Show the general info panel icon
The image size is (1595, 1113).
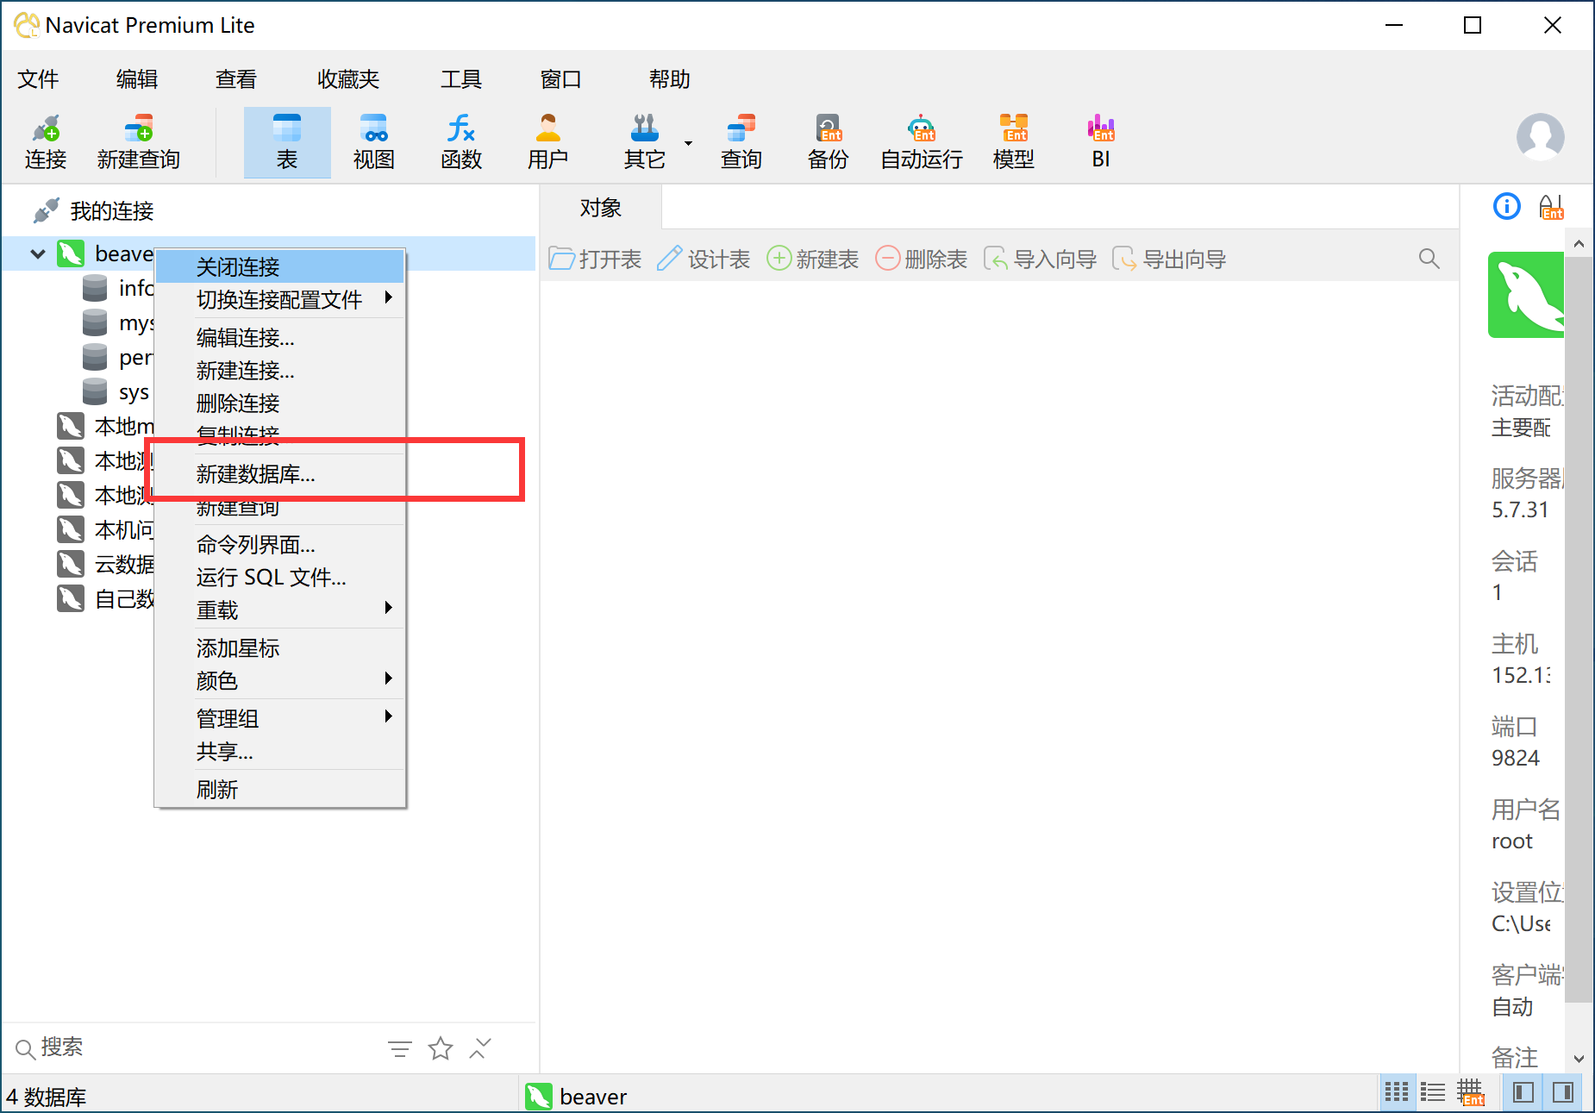tap(1506, 207)
